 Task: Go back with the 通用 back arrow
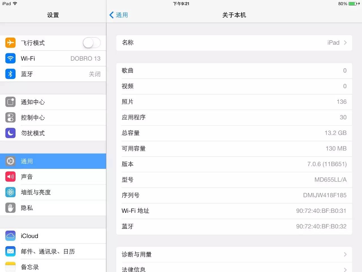(x=118, y=15)
